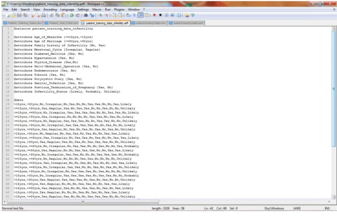Click the 'INS' insert mode indicator
This screenshot has width=337, height=217.
point(327,209)
